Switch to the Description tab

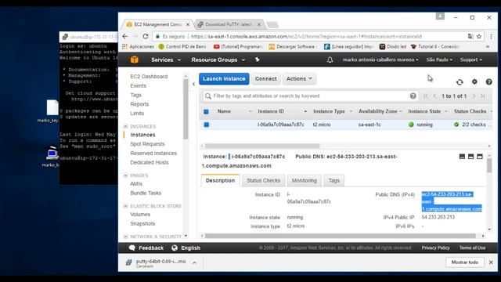pyautogui.click(x=220, y=181)
